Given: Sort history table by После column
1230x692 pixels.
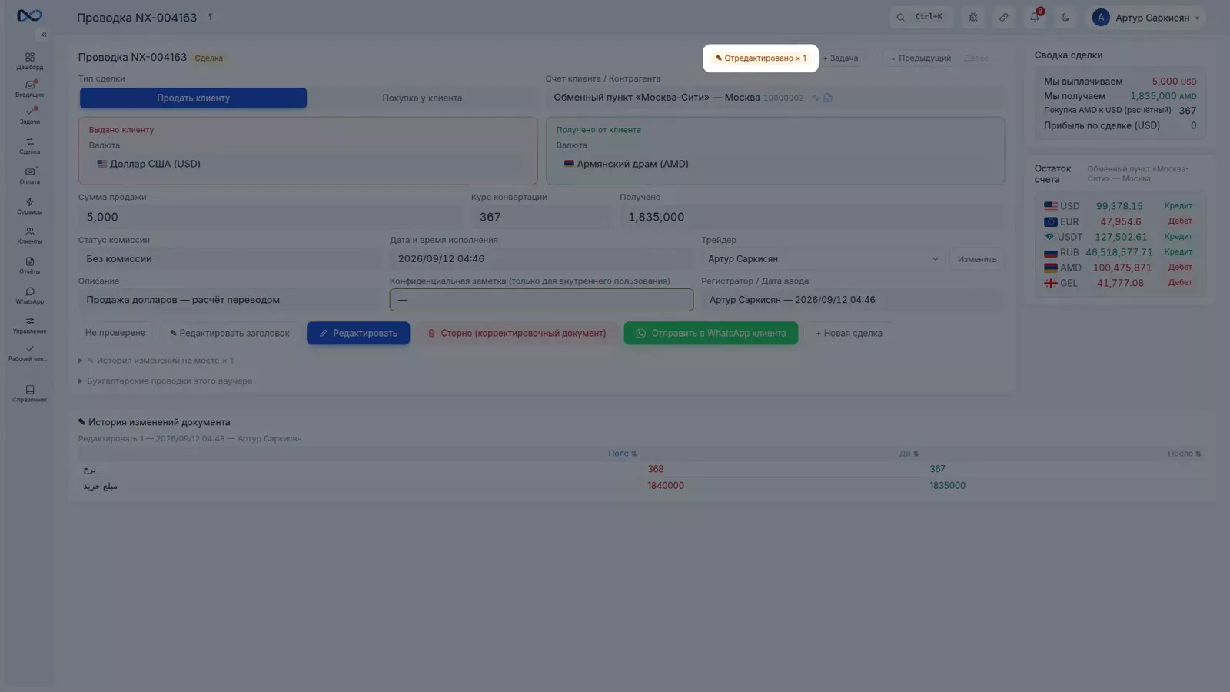Looking at the screenshot, I should 1184,454.
